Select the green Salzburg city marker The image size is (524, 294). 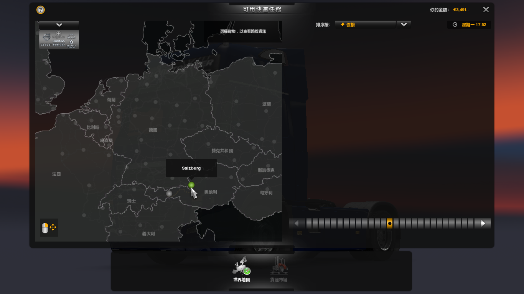(x=191, y=185)
